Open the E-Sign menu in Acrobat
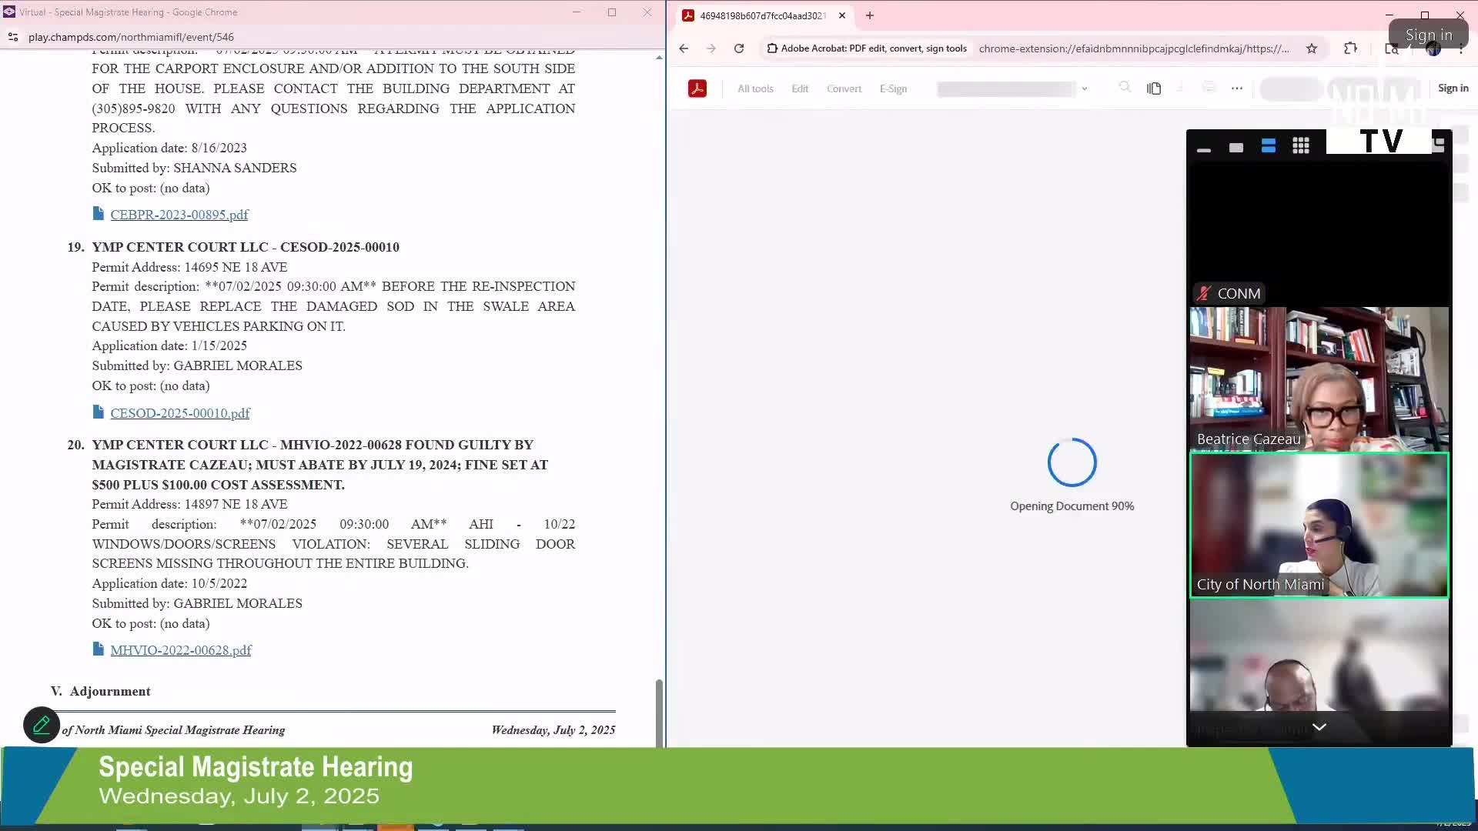The width and height of the screenshot is (1478, 831). [893, 88]
